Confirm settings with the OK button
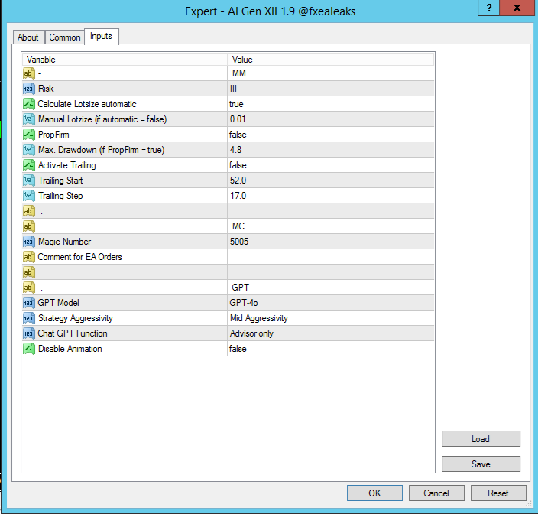This screenshot has width=538, height=514. click(374, 493)
